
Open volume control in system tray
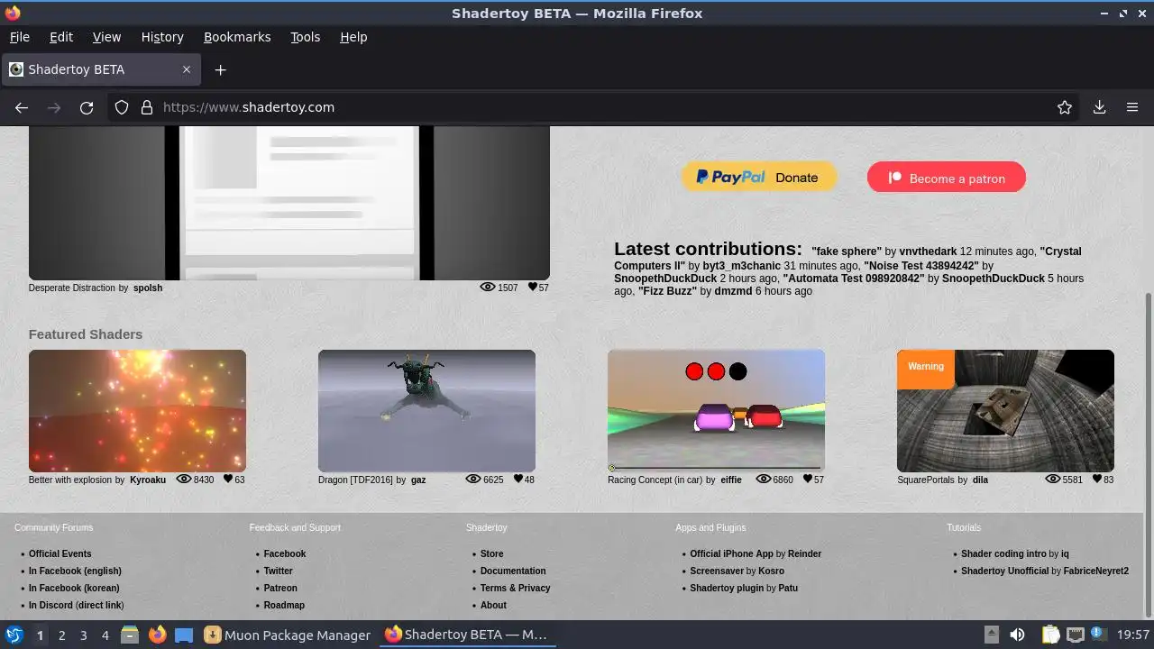pyautogui.click(x=1017, y=635)
